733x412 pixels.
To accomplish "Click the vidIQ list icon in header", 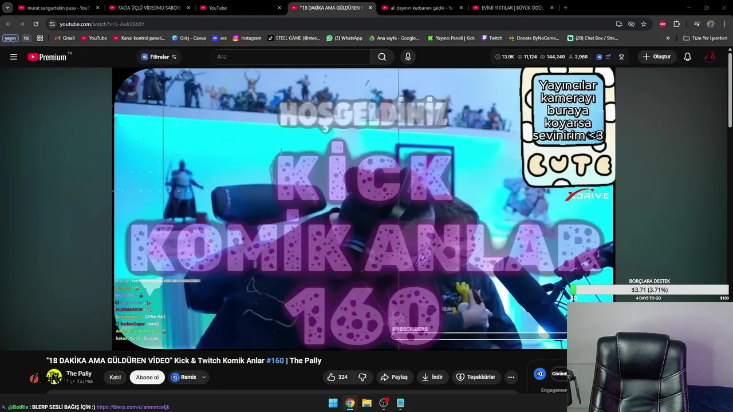I will (608, 57).
